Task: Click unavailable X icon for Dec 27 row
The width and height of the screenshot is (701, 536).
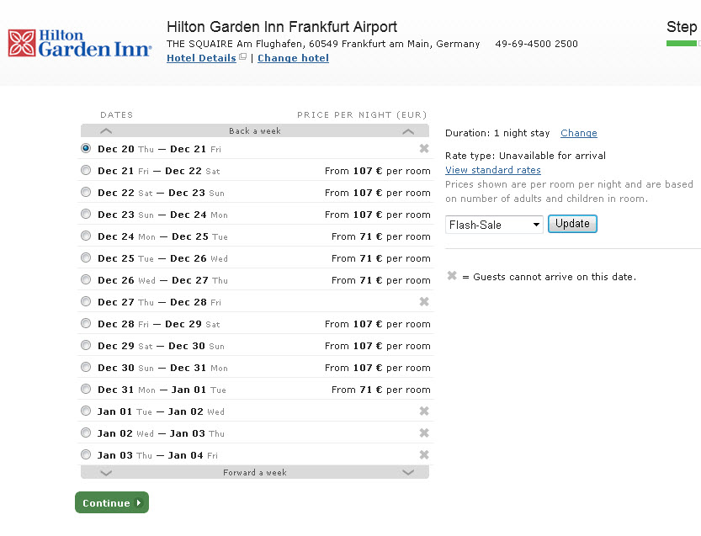Action: [x=424, y=302]
